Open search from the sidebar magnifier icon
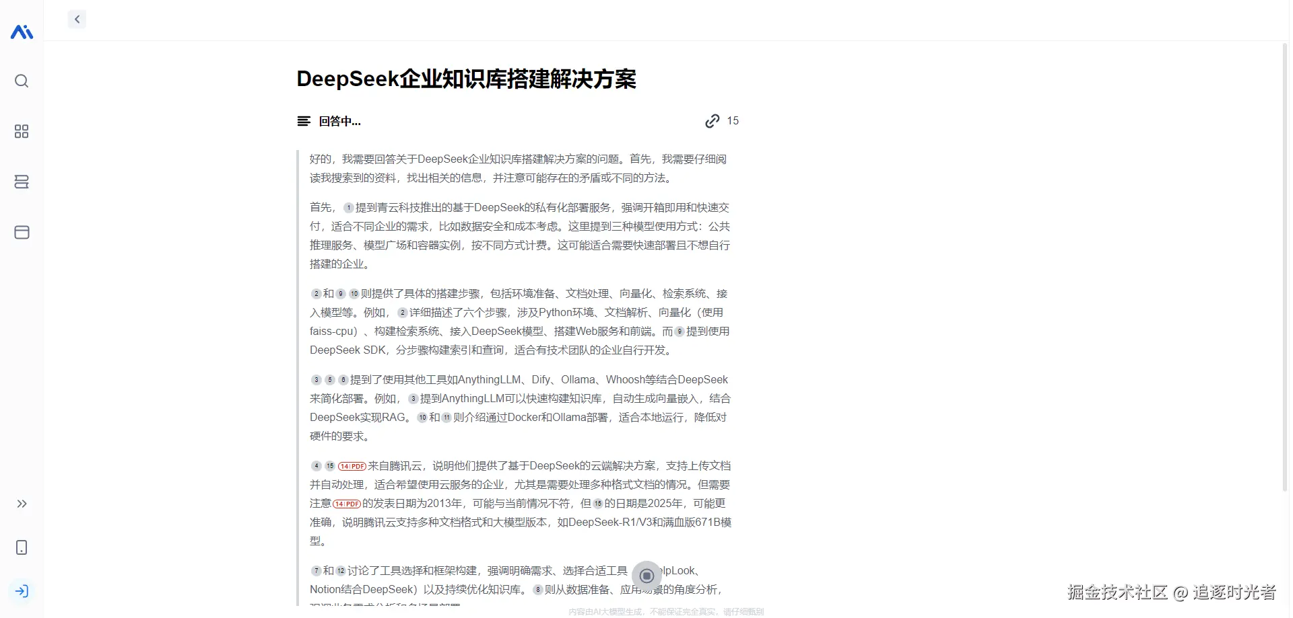 click(x=22, y=81)
